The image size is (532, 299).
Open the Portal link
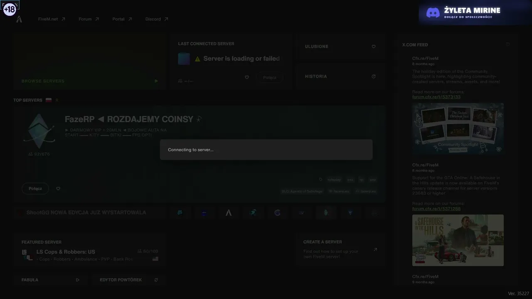pyautogui.click(x=122, y=19)
